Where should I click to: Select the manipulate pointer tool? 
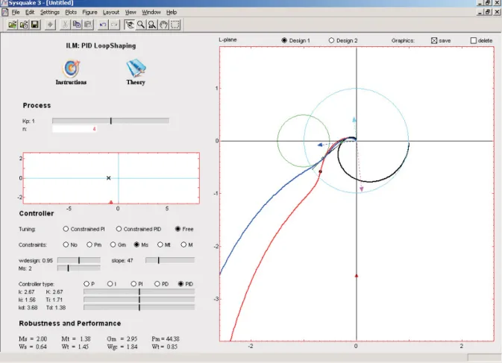click(x=129, y=25)
